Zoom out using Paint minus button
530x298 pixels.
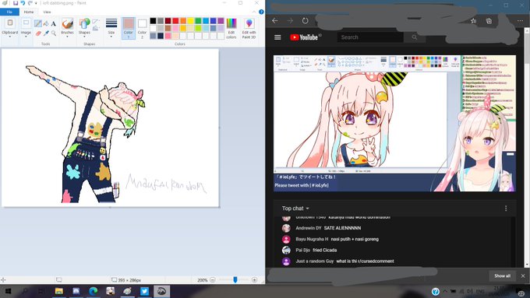pos(212,280)
